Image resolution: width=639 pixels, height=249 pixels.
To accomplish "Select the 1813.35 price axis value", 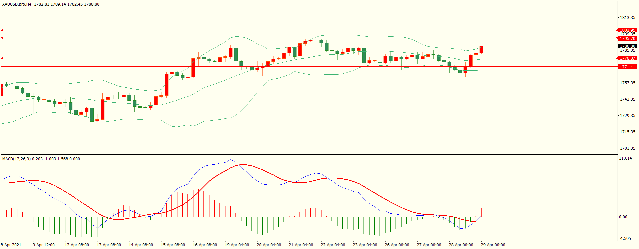I will [x=627, y=18].
